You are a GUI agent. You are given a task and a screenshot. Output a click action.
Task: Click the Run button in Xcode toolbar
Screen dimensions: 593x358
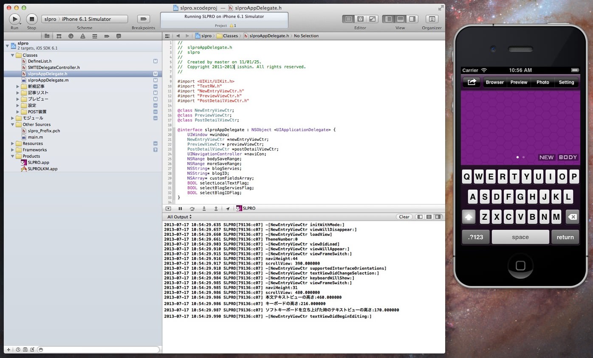click(14, 19)
